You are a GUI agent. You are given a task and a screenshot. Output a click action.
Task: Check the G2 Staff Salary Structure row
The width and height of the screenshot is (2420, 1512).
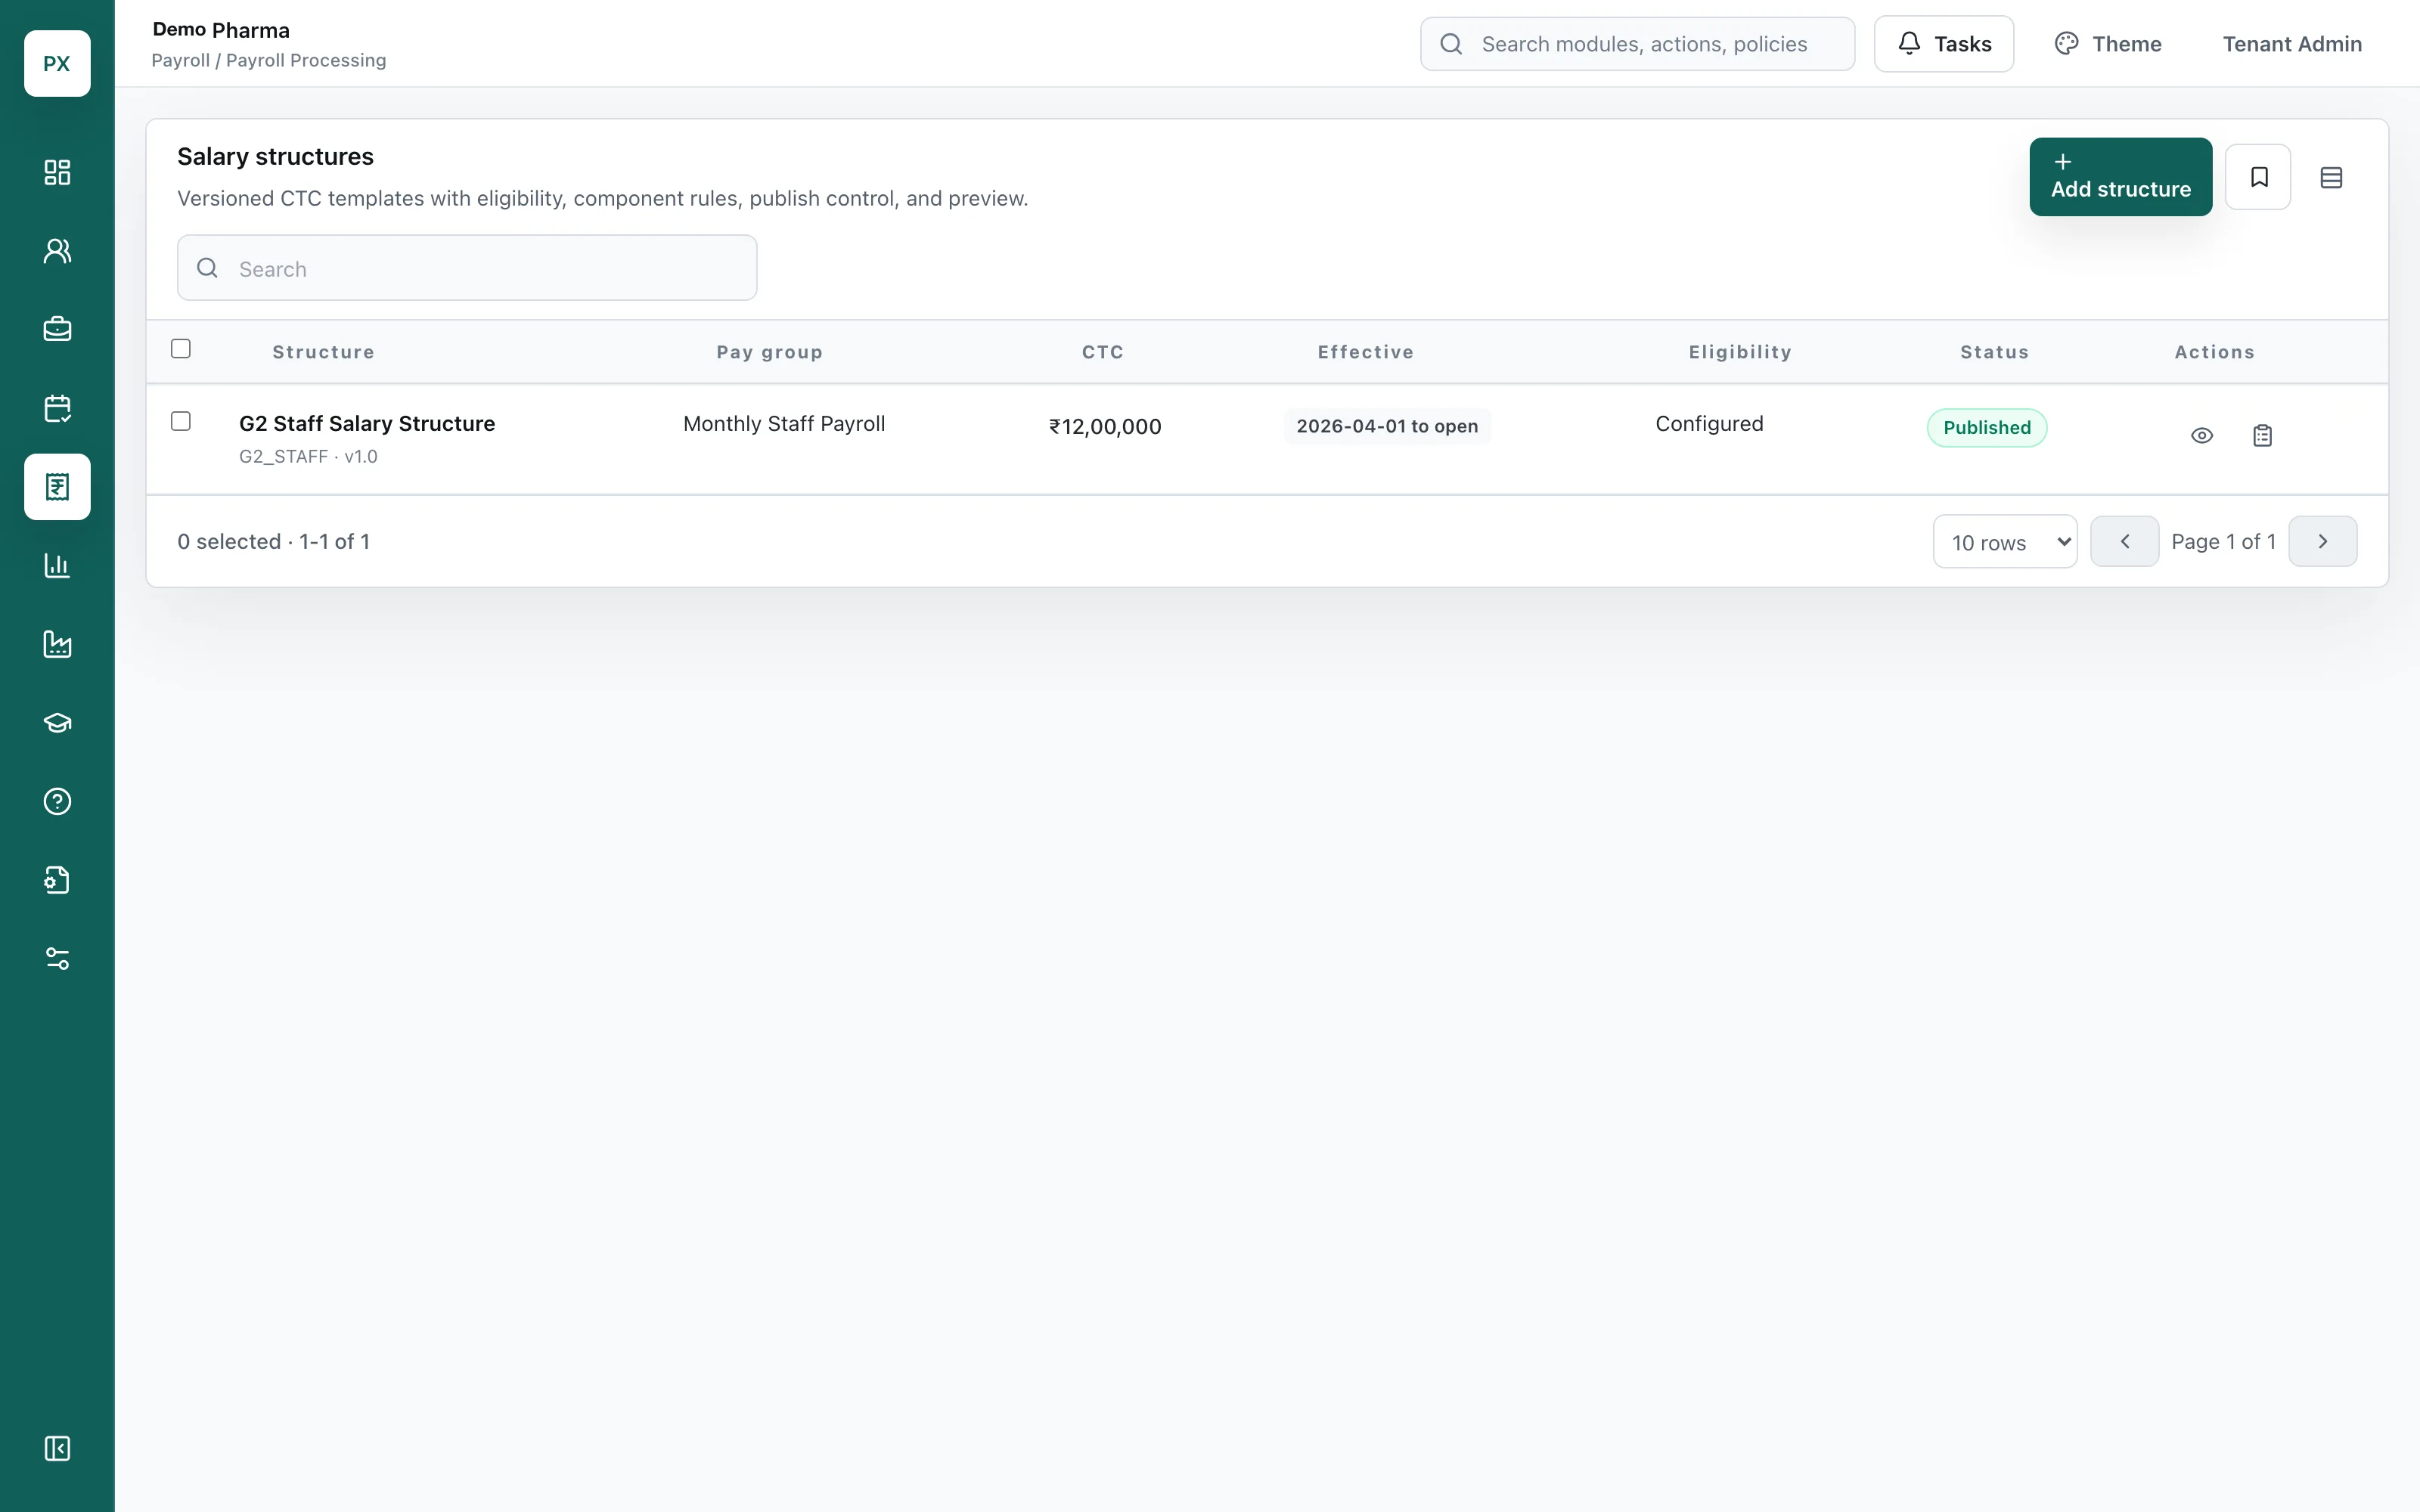[x=181, y=421]
